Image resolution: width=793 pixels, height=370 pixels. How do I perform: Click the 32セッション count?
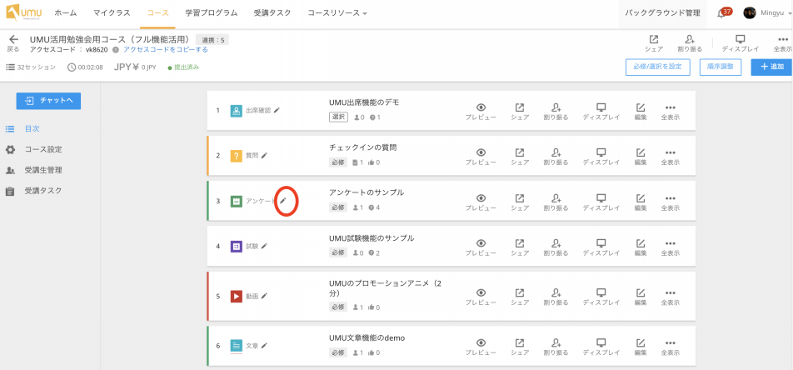[30, 67]
